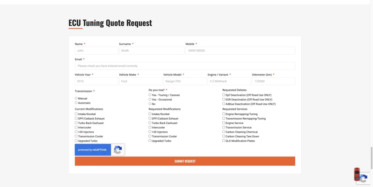Check Engine Remapping/Tuning service
This screenshot has height=187, width=373.
tap(224, 114)
